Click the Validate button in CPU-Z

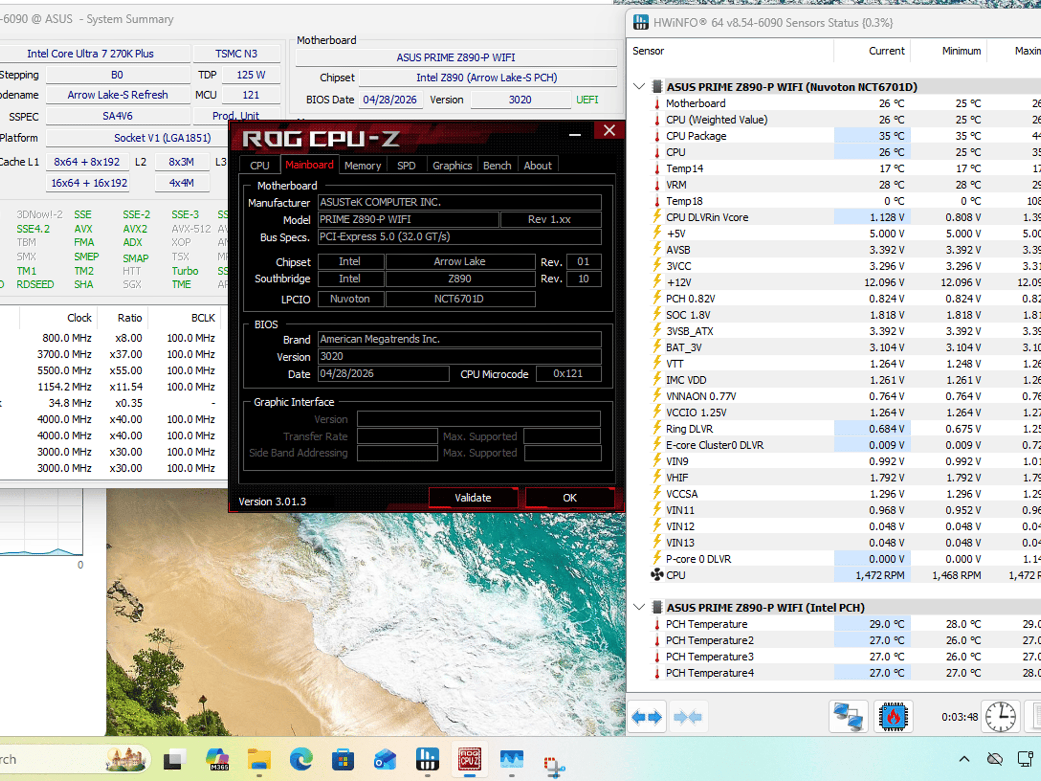[x=473, y=498]
